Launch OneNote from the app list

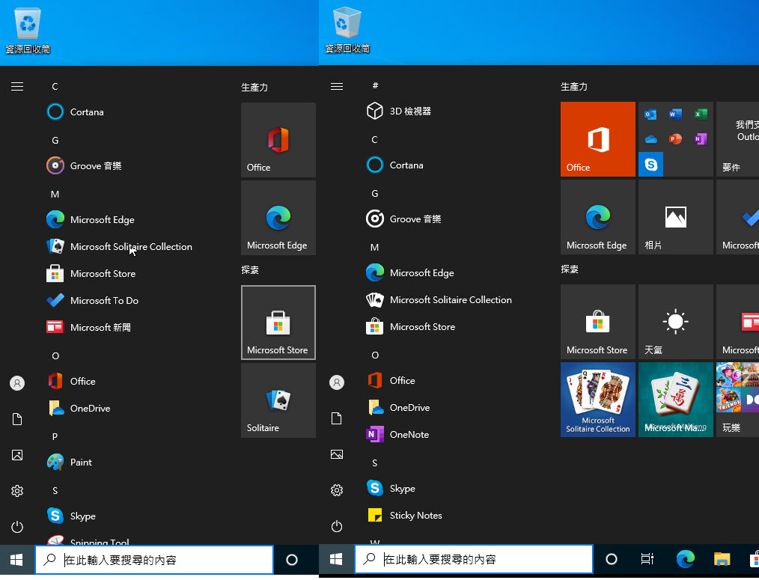408,434
